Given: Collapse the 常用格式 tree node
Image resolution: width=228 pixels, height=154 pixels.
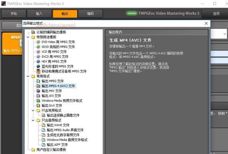Looking at the screenshot, I should coord(28,76).
